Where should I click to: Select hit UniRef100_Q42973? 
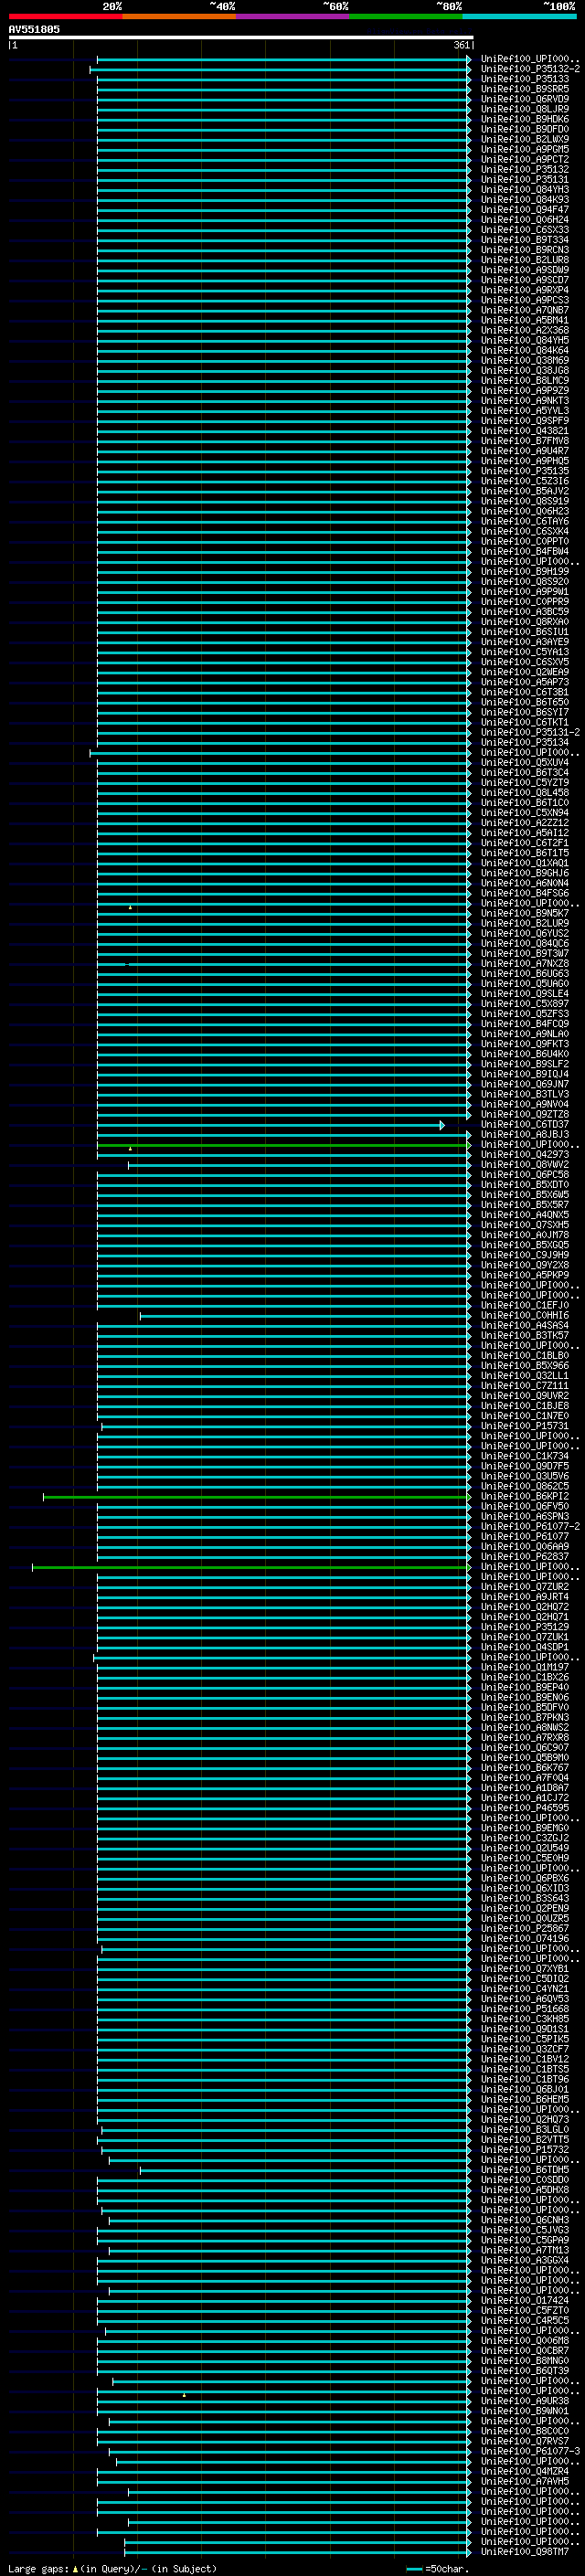[525, 1154]
